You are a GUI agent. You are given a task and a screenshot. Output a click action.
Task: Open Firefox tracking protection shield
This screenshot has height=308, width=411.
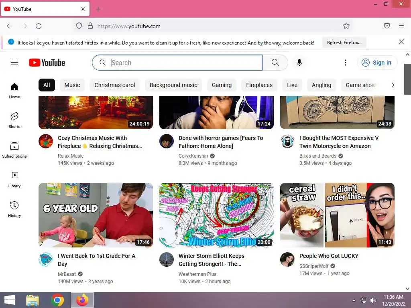(x=79, y=26)
